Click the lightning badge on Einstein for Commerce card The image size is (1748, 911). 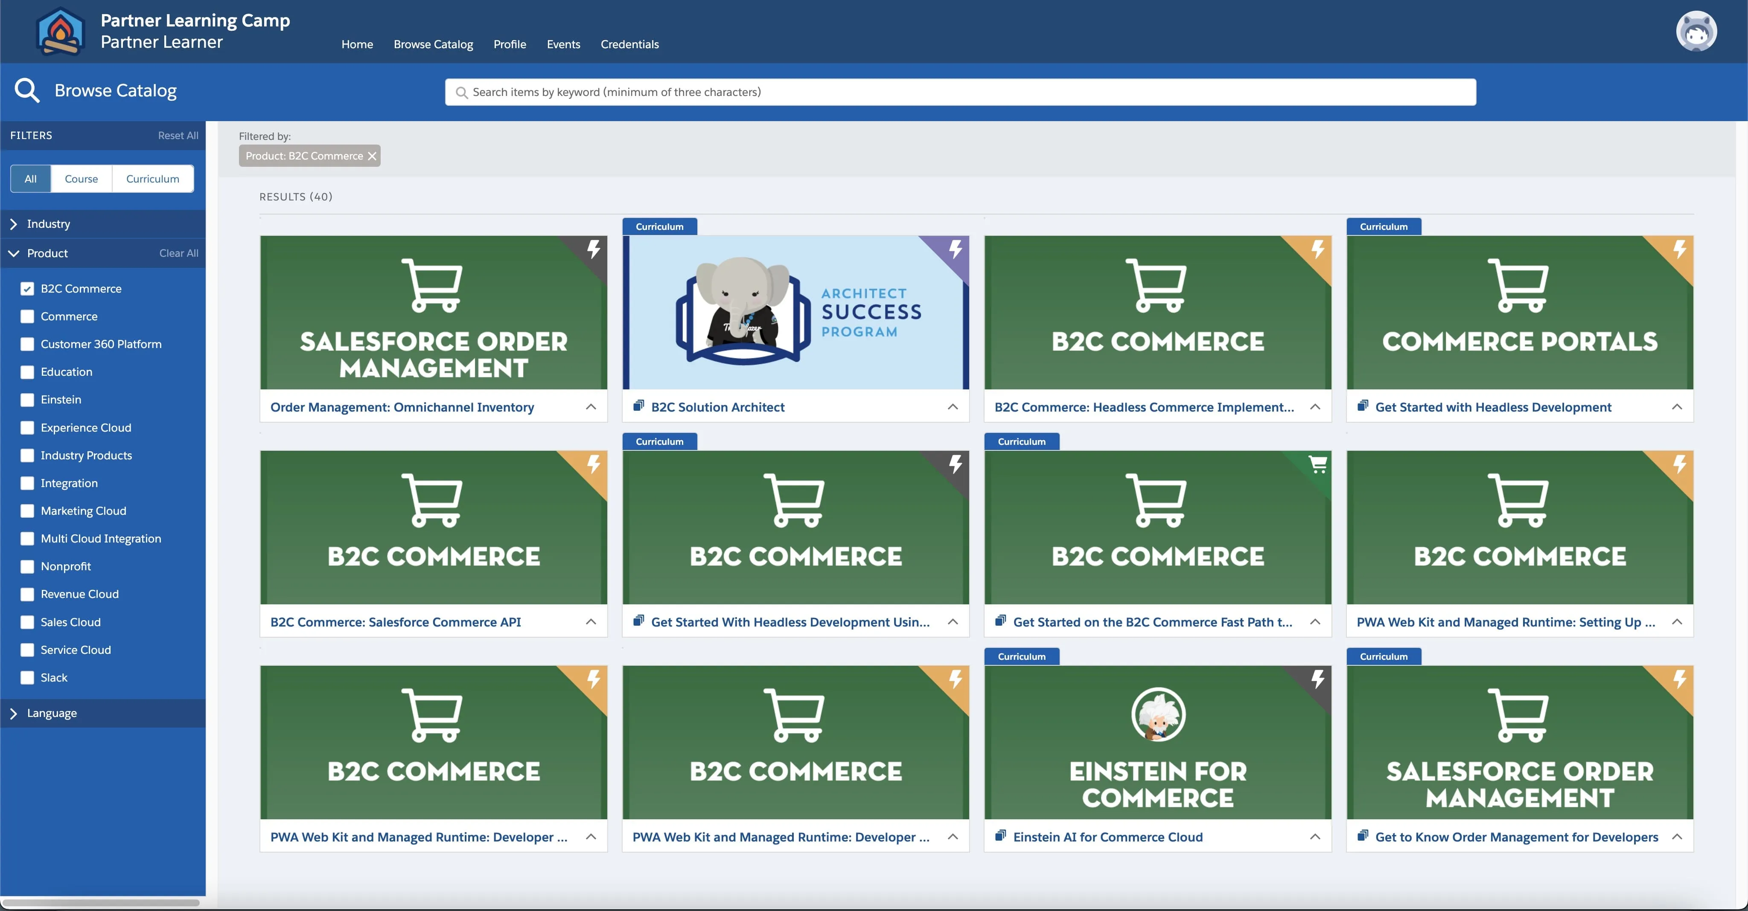pyautogui.click(x=1318, y=679)
